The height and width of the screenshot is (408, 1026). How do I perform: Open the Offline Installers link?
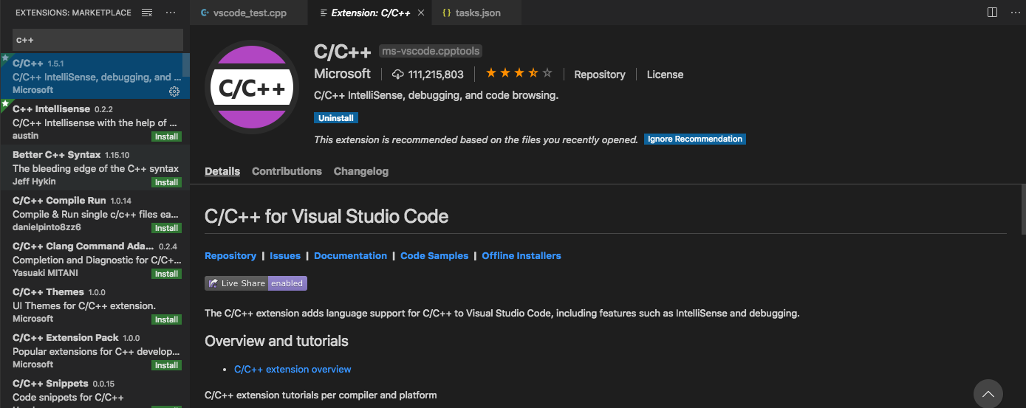[x=521, y=256]
